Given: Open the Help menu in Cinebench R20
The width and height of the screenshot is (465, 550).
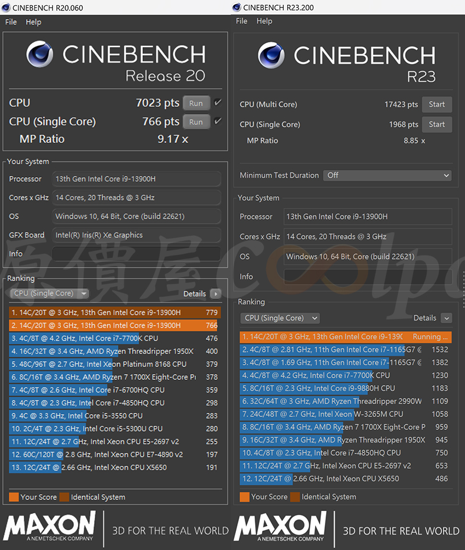Looking at the screenshot, I should [x=33, y=21].
